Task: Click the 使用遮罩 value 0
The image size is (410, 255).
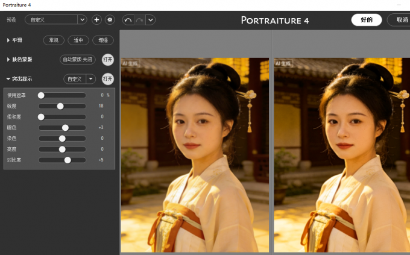Action: click(102, 95)
